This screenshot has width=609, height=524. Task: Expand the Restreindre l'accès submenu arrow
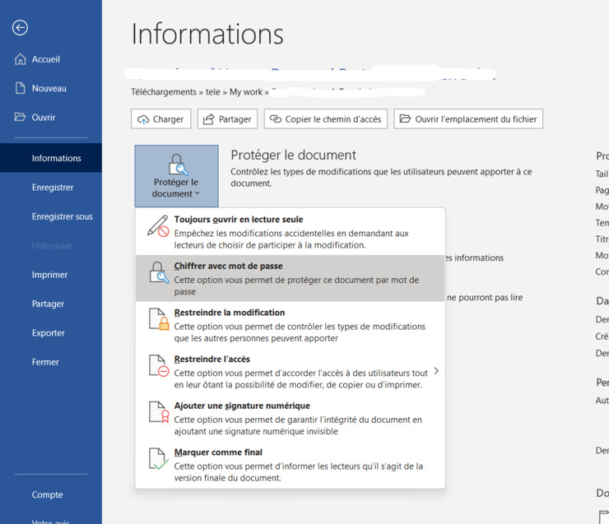tap(436, 371)
